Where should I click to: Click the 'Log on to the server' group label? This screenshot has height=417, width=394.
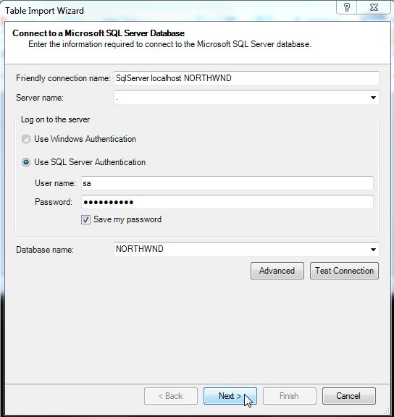55,119
